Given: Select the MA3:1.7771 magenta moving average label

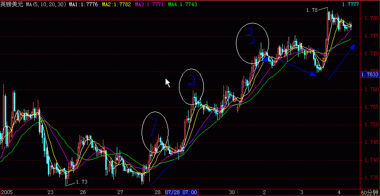Looking at the screenshot, I should click(x=149, y=4).
